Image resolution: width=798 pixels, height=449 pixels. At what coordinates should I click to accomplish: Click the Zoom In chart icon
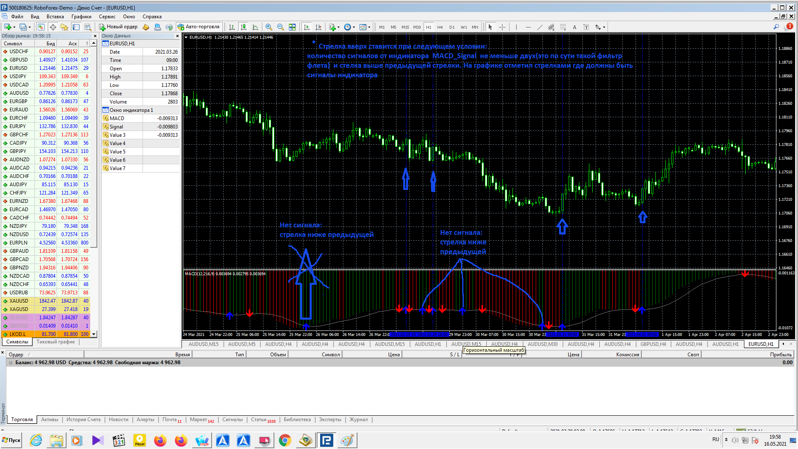(x=269, y=27)
